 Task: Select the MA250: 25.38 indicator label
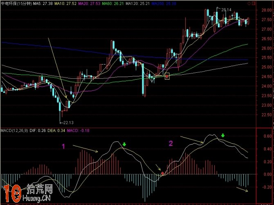[x=164, y=4]
